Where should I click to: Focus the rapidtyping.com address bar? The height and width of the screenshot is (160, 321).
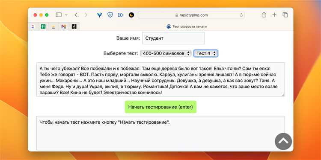pyautogui.click(x=191, y=15)
